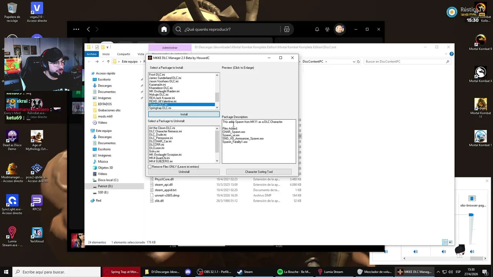Click Explorer search box DiscContentPC
Image resolution: width=493 pixels, height=277 pixels.
406,62
